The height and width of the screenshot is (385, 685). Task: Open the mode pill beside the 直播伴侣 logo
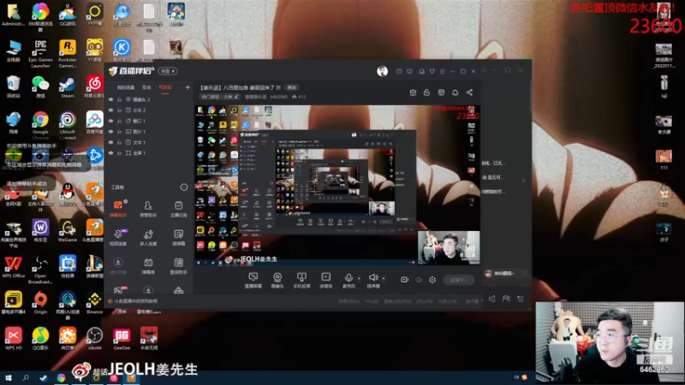point(168,71)
